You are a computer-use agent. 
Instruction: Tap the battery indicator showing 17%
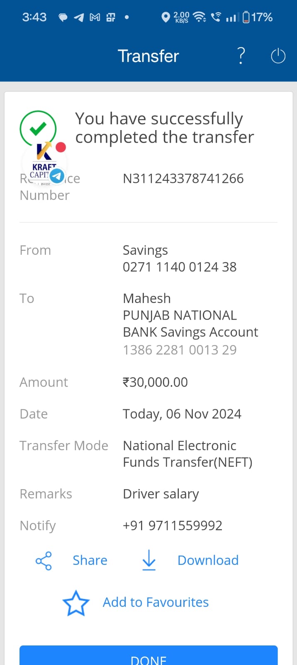(x=257, y=17)
